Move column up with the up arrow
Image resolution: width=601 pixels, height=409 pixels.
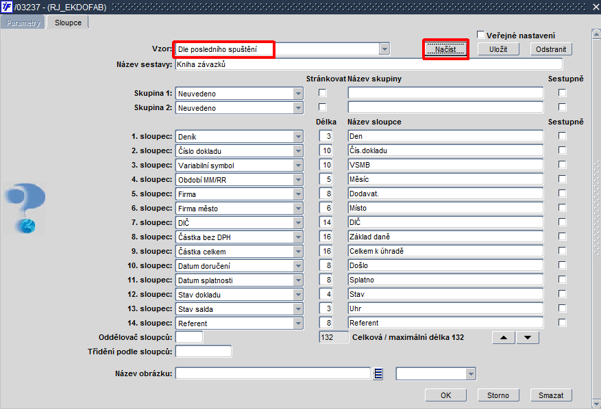(504, 337)
